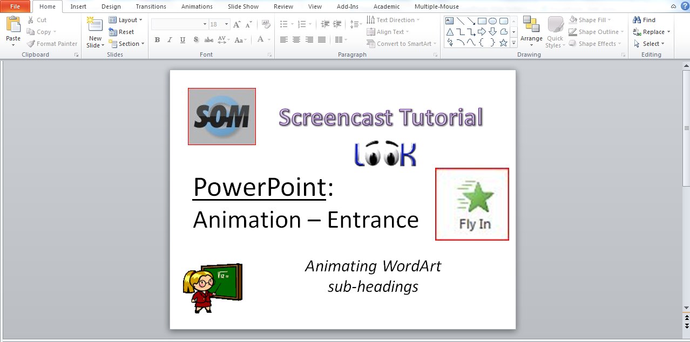The width and height of the screenshot is (690, 342).
Task: Toggle bold formatting
Action: [x=157, y=40]
